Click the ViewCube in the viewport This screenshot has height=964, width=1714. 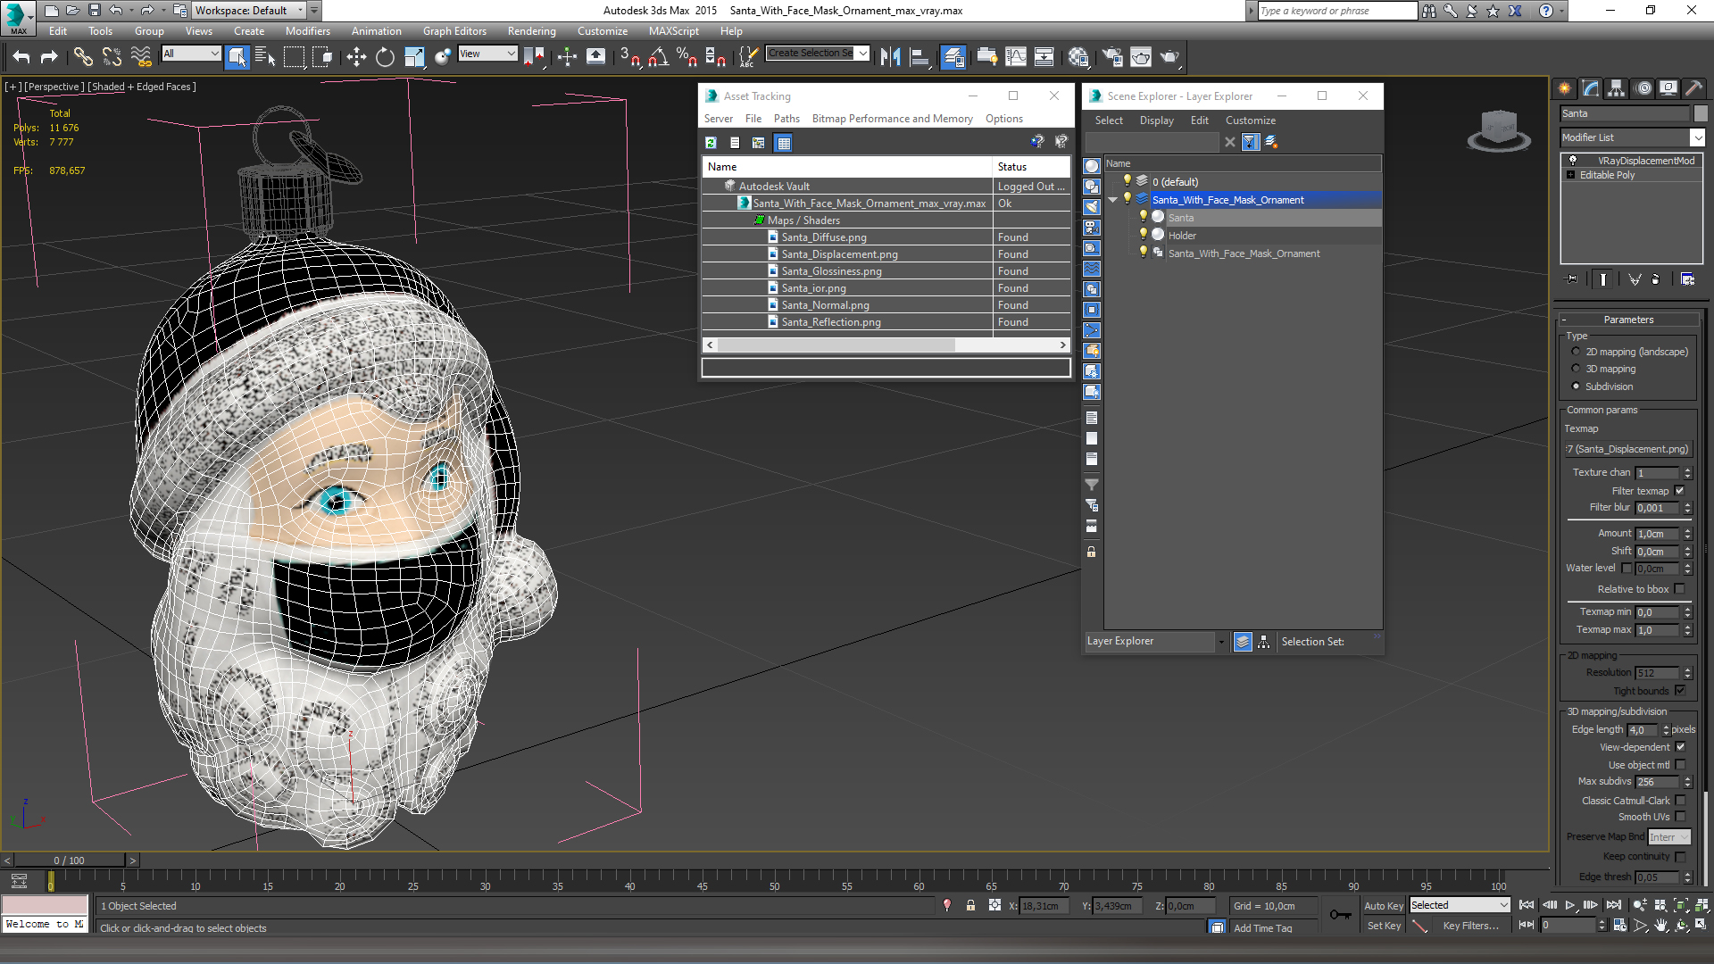pos(1499,130)
